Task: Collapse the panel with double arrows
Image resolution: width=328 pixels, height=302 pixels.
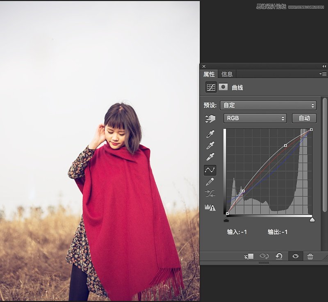Action: 324,66
